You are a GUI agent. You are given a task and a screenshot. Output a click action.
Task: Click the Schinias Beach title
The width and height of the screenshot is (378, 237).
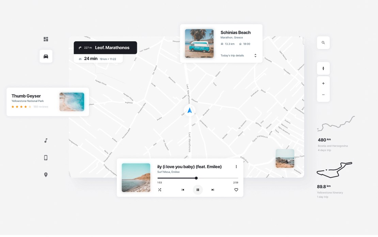coord(236,33)
